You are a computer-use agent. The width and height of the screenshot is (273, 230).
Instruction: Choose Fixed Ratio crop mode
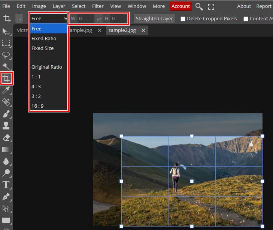pos(49,38)
